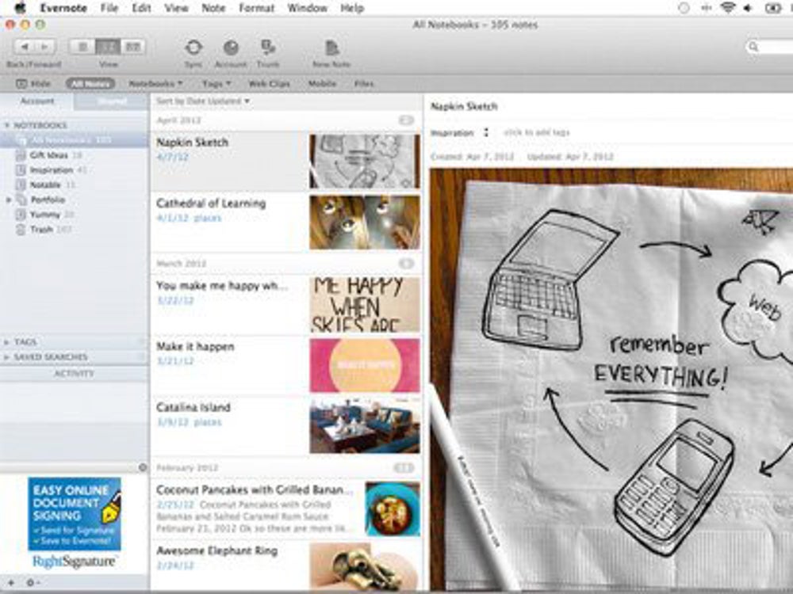793x594 pixels.
Task: Open the Apple menu
Action: (x=21, y=8)
